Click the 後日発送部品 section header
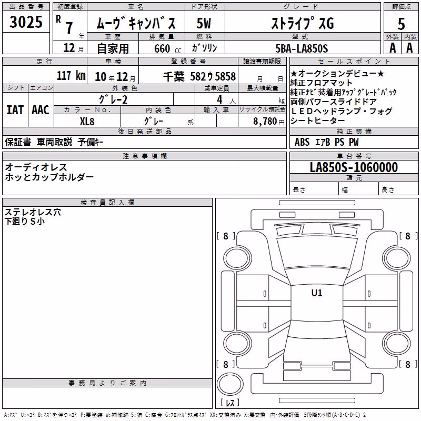 pyautogui.click(x=144, y=131)
